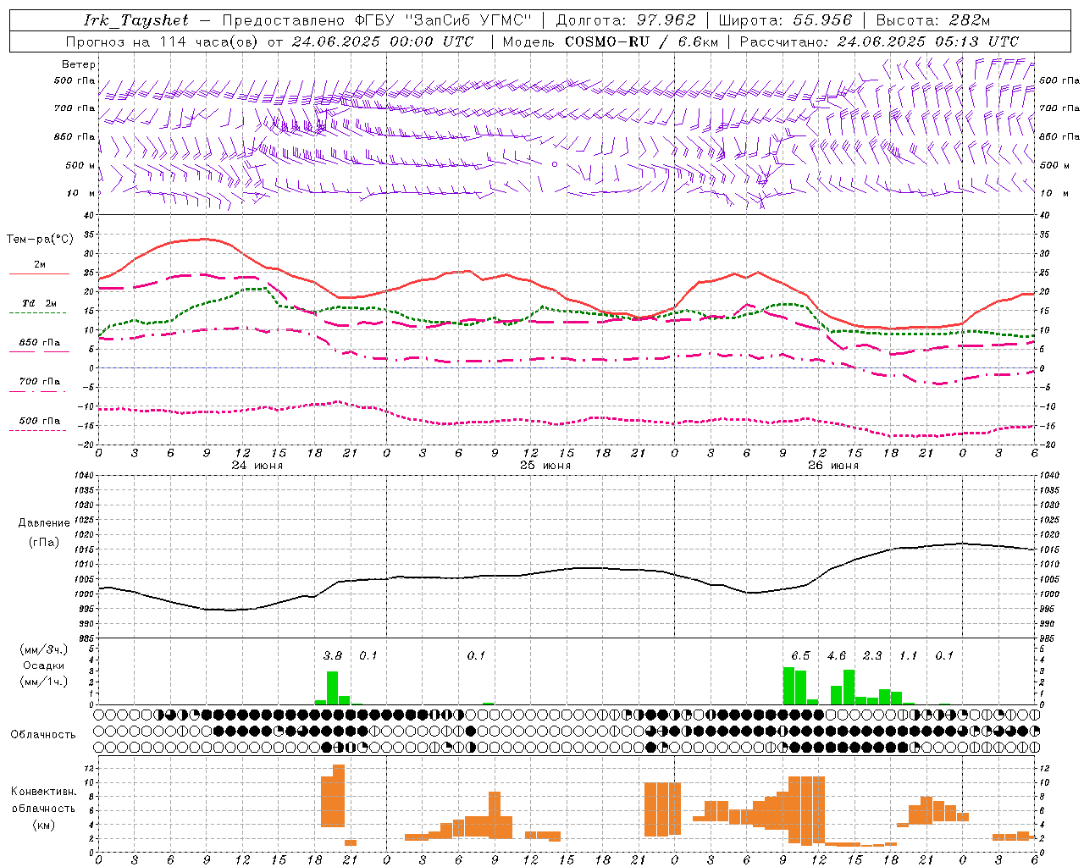
Task: Select the precipitation total 2.3
Action: click(x=872, y=656)
